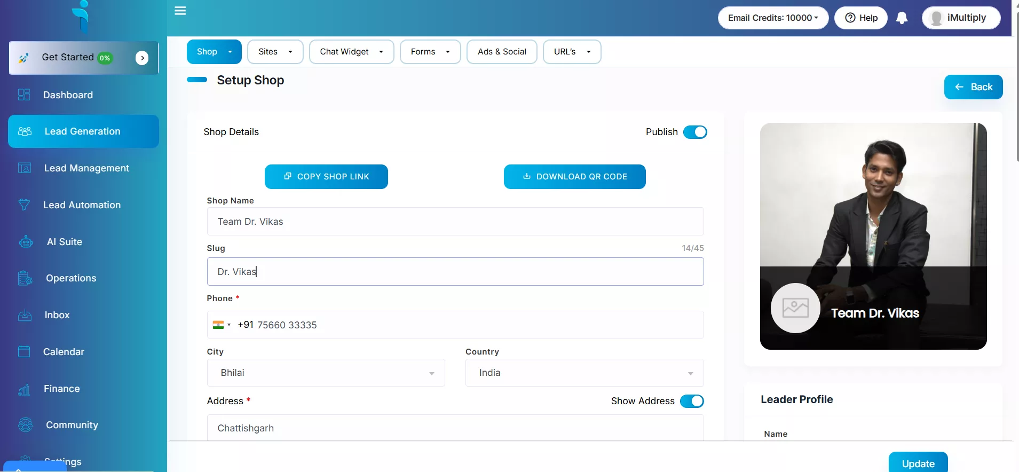Select the Ads & Social tab

[501, 52]
